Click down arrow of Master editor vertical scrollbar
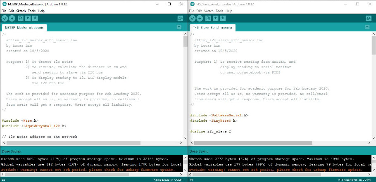This screenshot has height=182, width=376. 185,138
